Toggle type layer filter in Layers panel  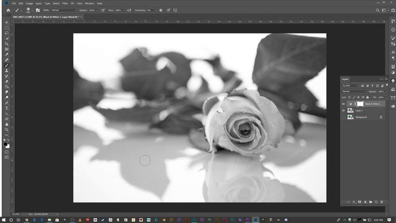pyautogui.click(x=372, y=85)
